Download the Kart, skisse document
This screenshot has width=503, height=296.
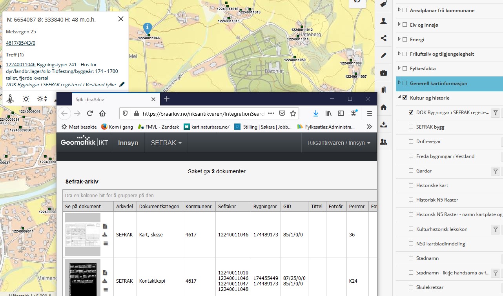pos(105,235)
